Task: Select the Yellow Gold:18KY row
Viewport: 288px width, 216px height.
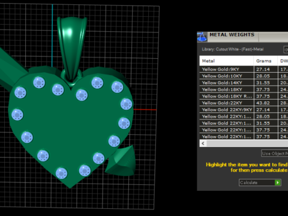Action: click(244, 89)
